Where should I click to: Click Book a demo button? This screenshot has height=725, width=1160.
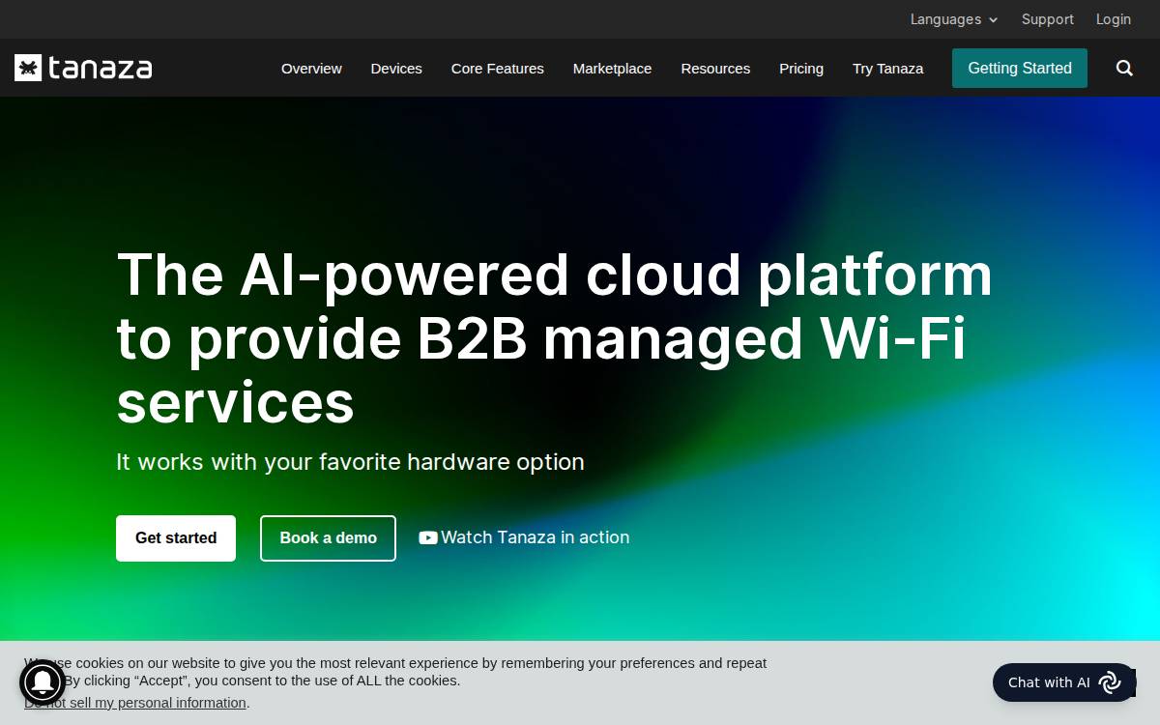[x=328, y=538]
